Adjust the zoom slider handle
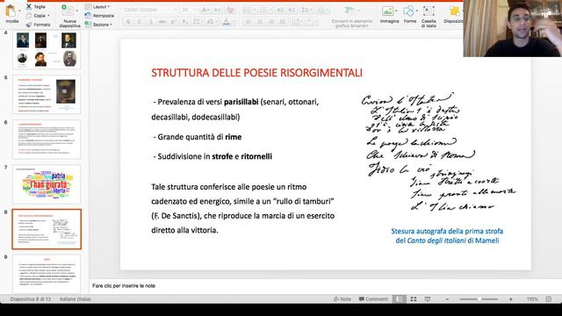Screen dimensions: 562x316 (x=479, y=298)
